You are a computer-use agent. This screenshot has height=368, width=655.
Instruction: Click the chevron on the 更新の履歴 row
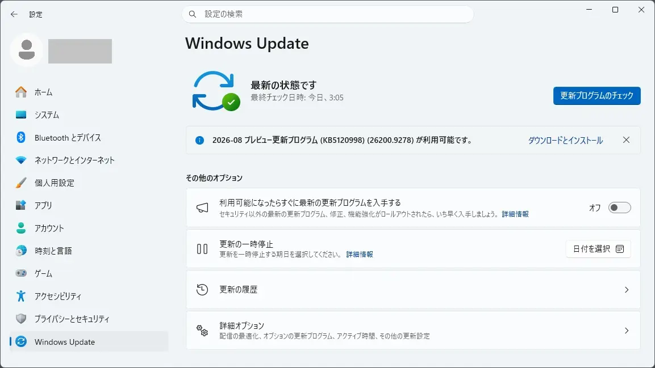[627, 290]
